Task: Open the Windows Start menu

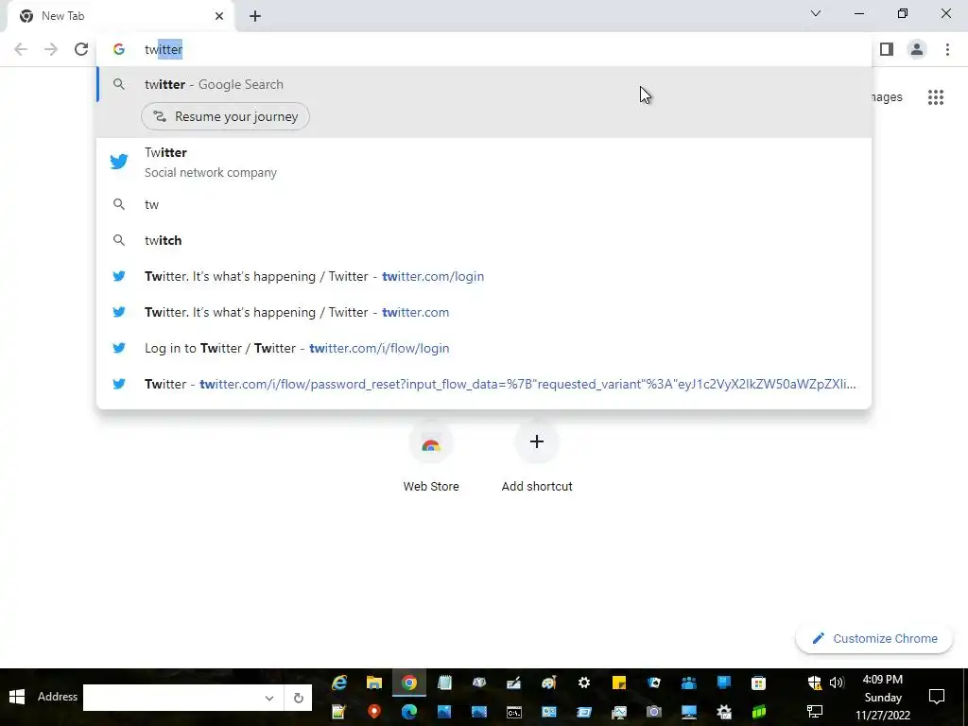Action: 17,697
